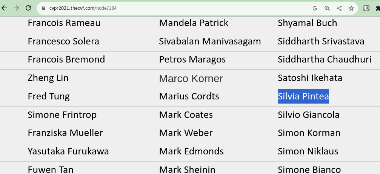This screenshot has height=174, width=380.
Task: Click the name Simon Niklaus
Action: pyautogui.click(x=308, y=151)
